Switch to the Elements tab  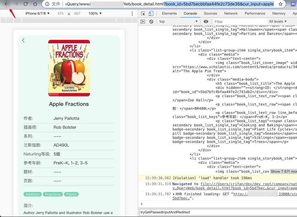pyautogui.click(x=169, y=14)
